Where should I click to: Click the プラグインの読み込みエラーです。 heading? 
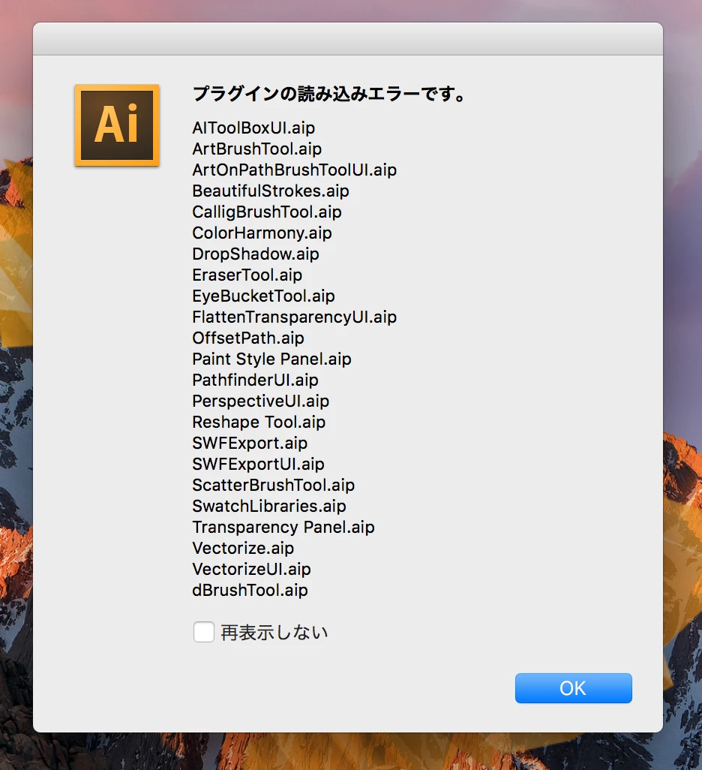coord(329,93)
